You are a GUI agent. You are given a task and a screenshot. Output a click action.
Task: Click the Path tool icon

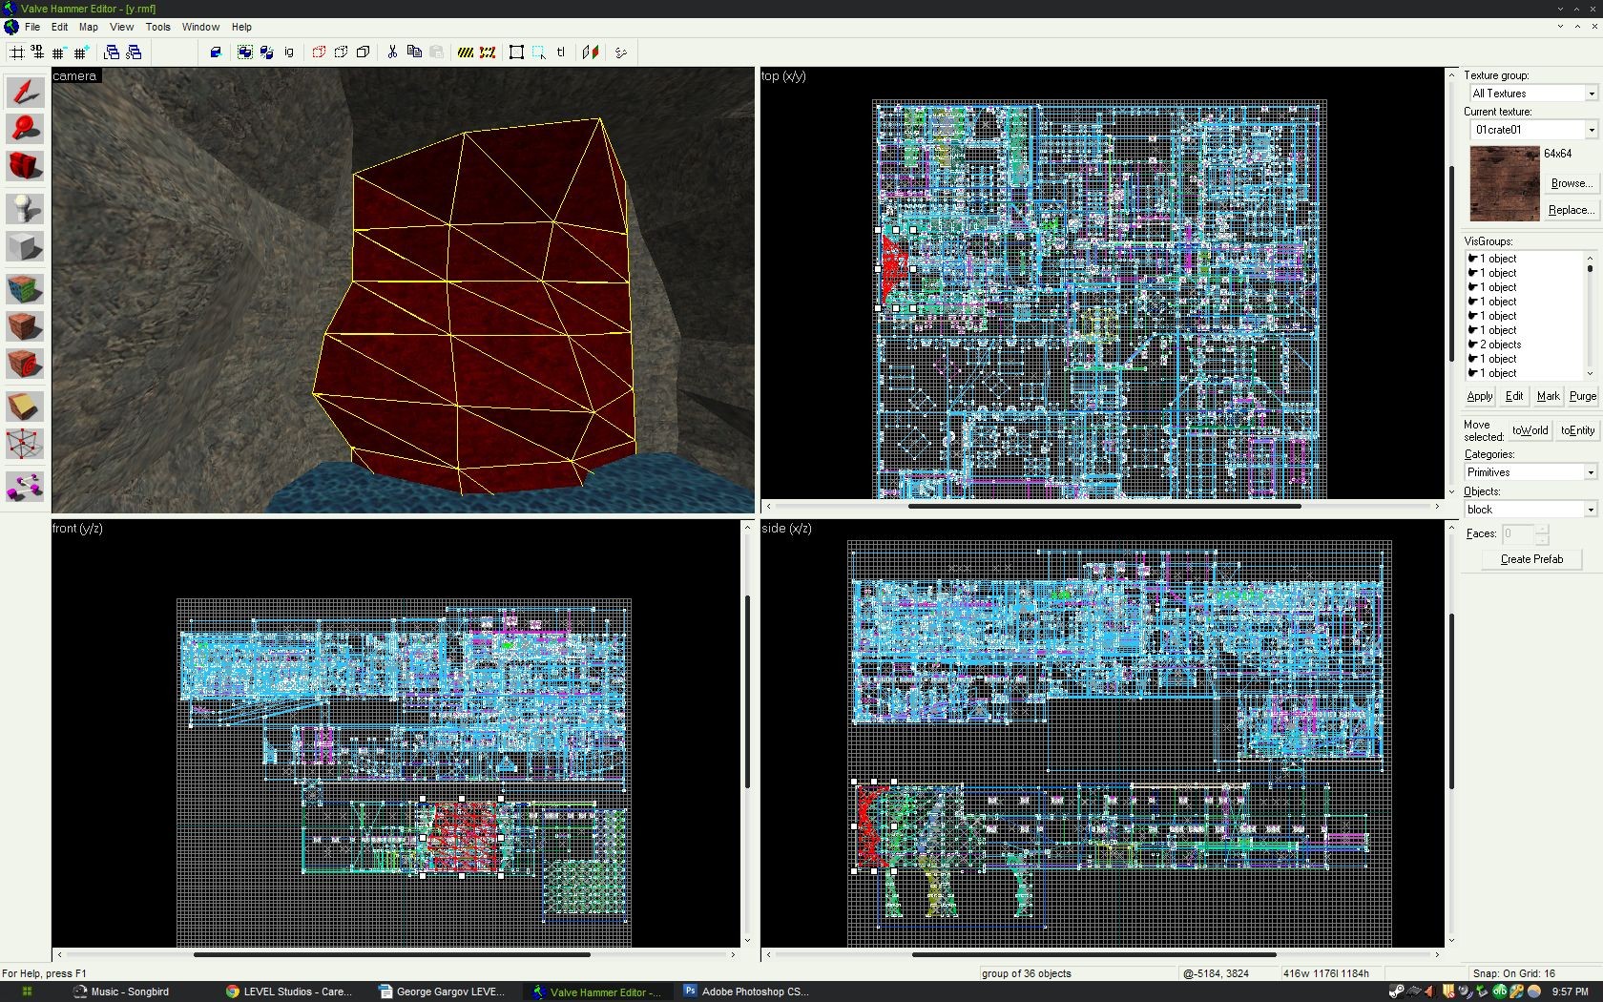(x=25, y=487)
